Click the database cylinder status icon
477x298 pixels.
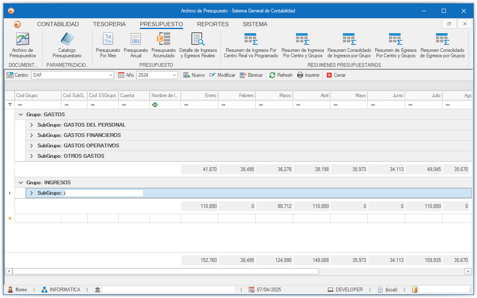coord(414,289)
